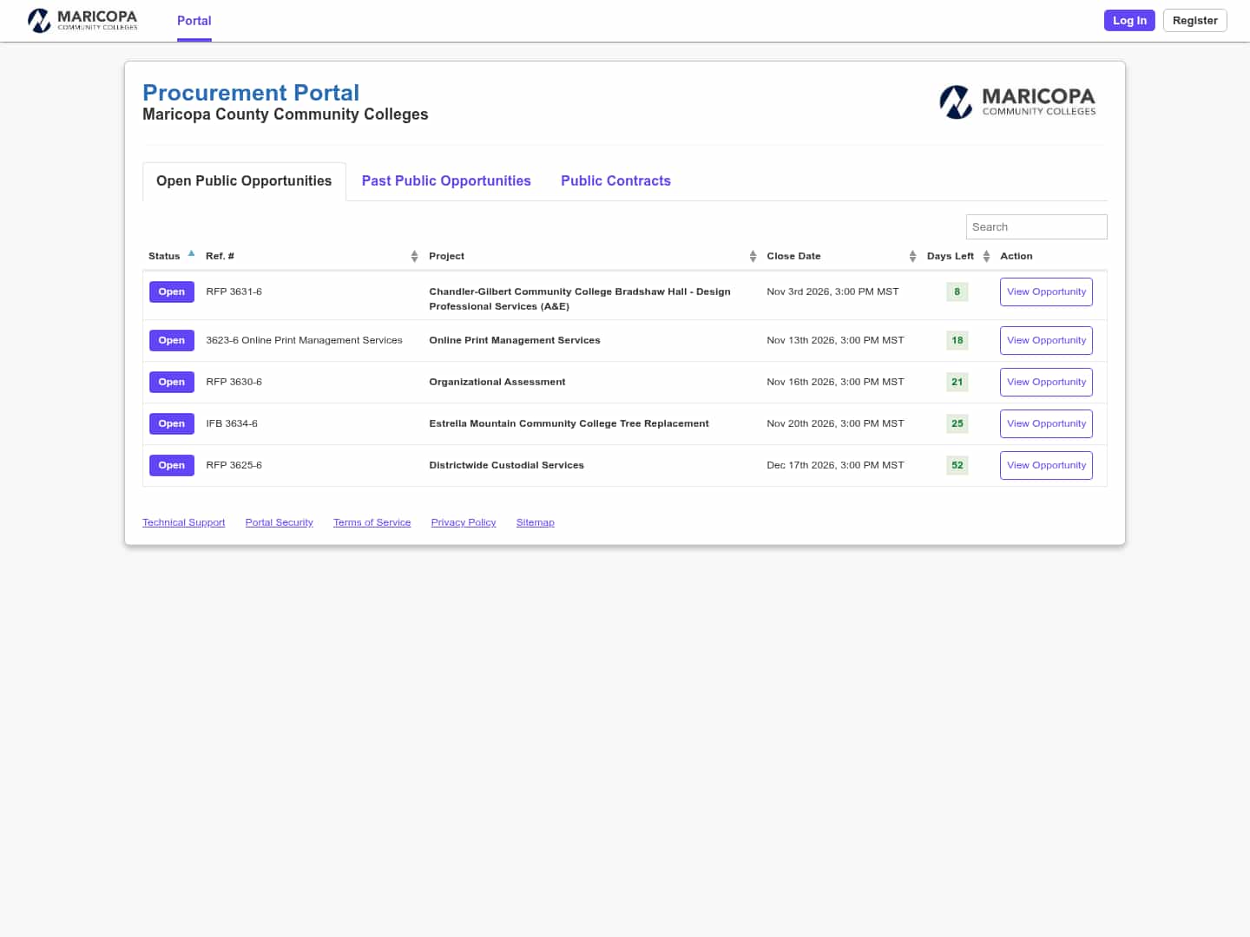
Task: Click the 52 days left badge
Action: click(x=957, y=466)
